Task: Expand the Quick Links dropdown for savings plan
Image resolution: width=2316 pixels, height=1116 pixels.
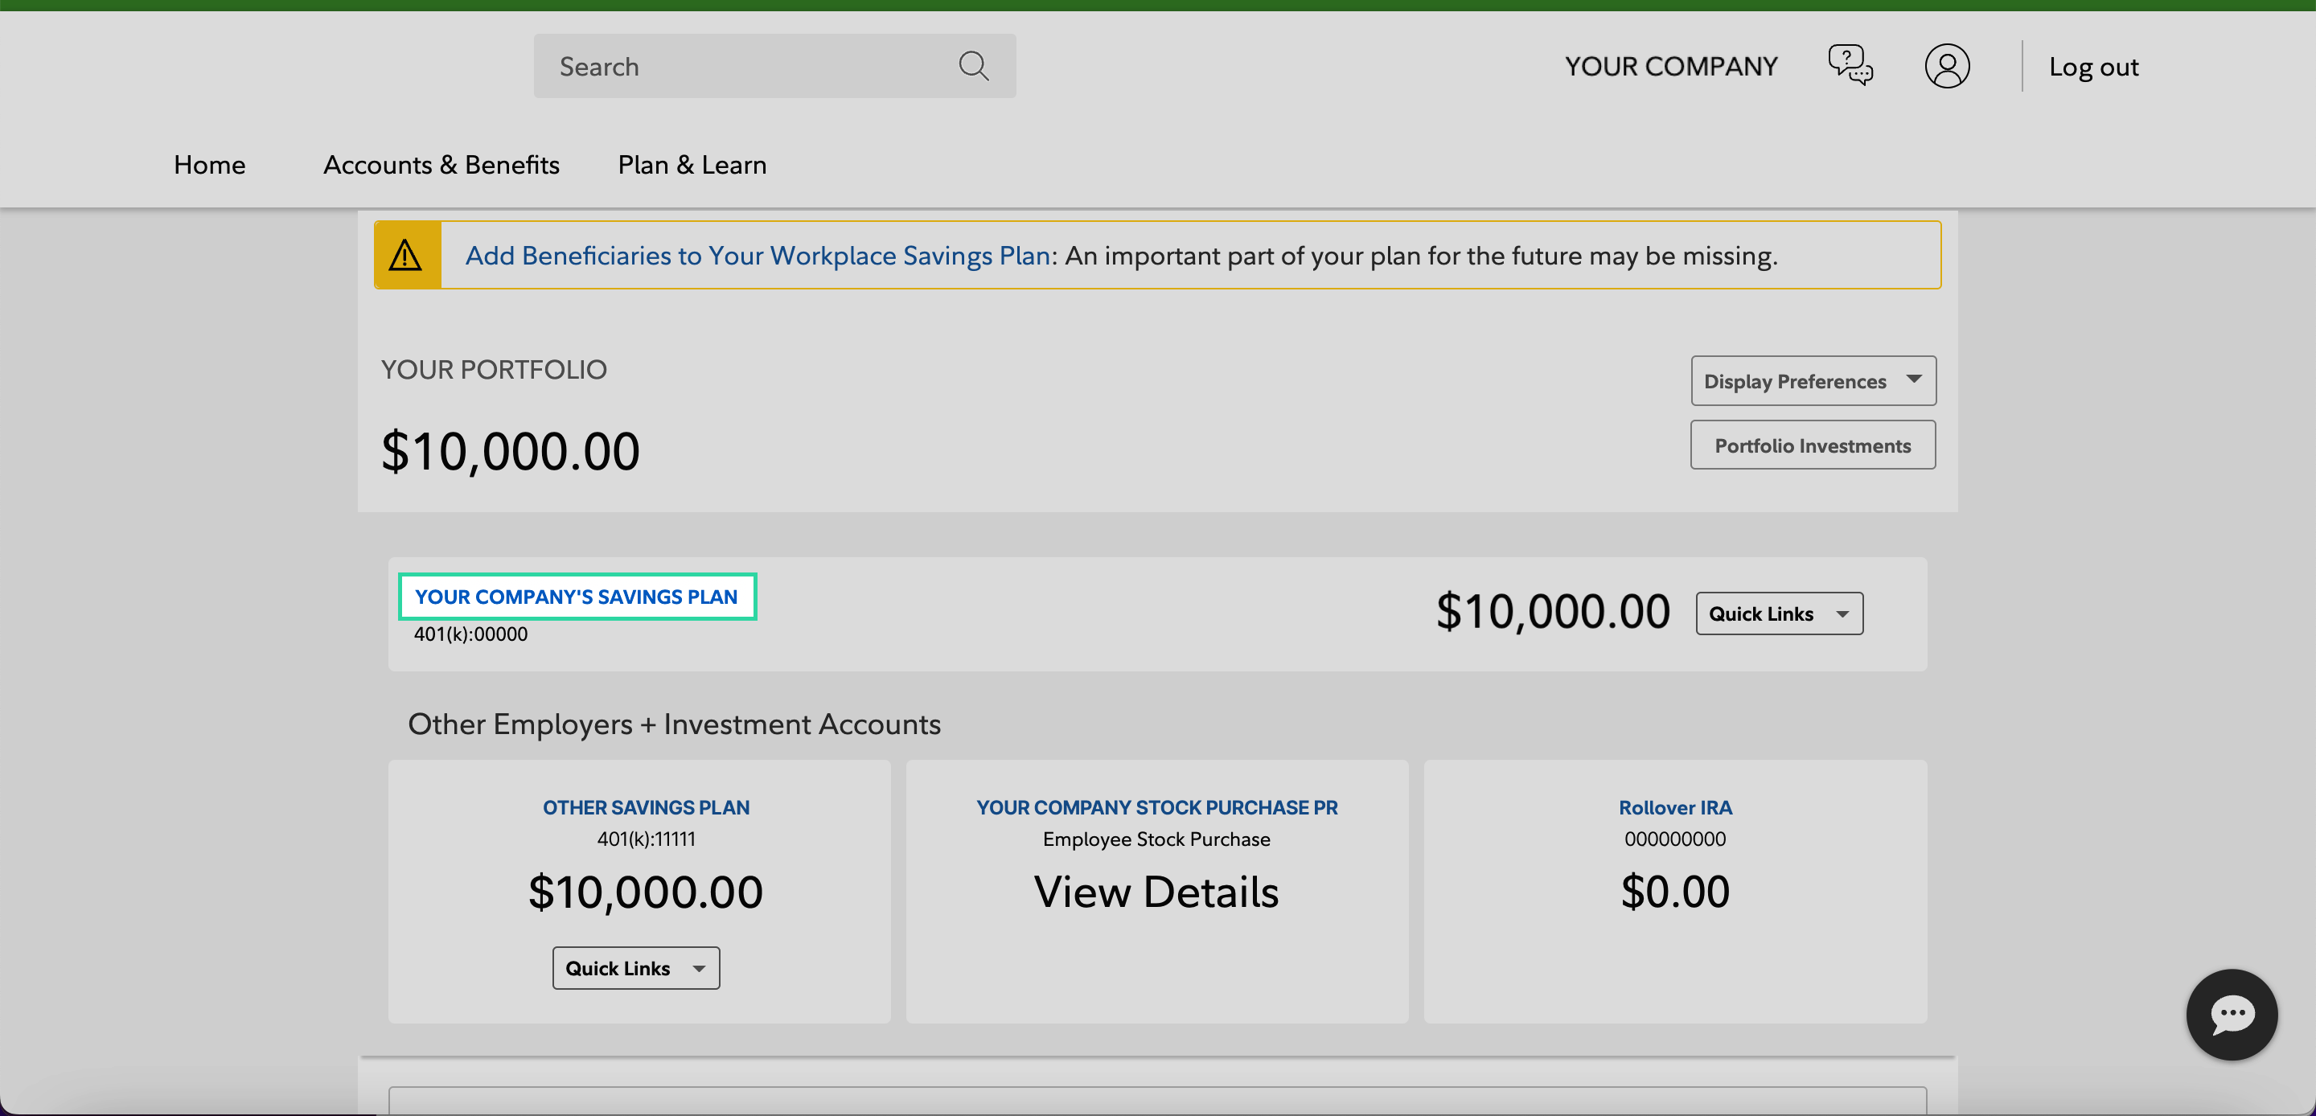Action: tap(1778, 613)
